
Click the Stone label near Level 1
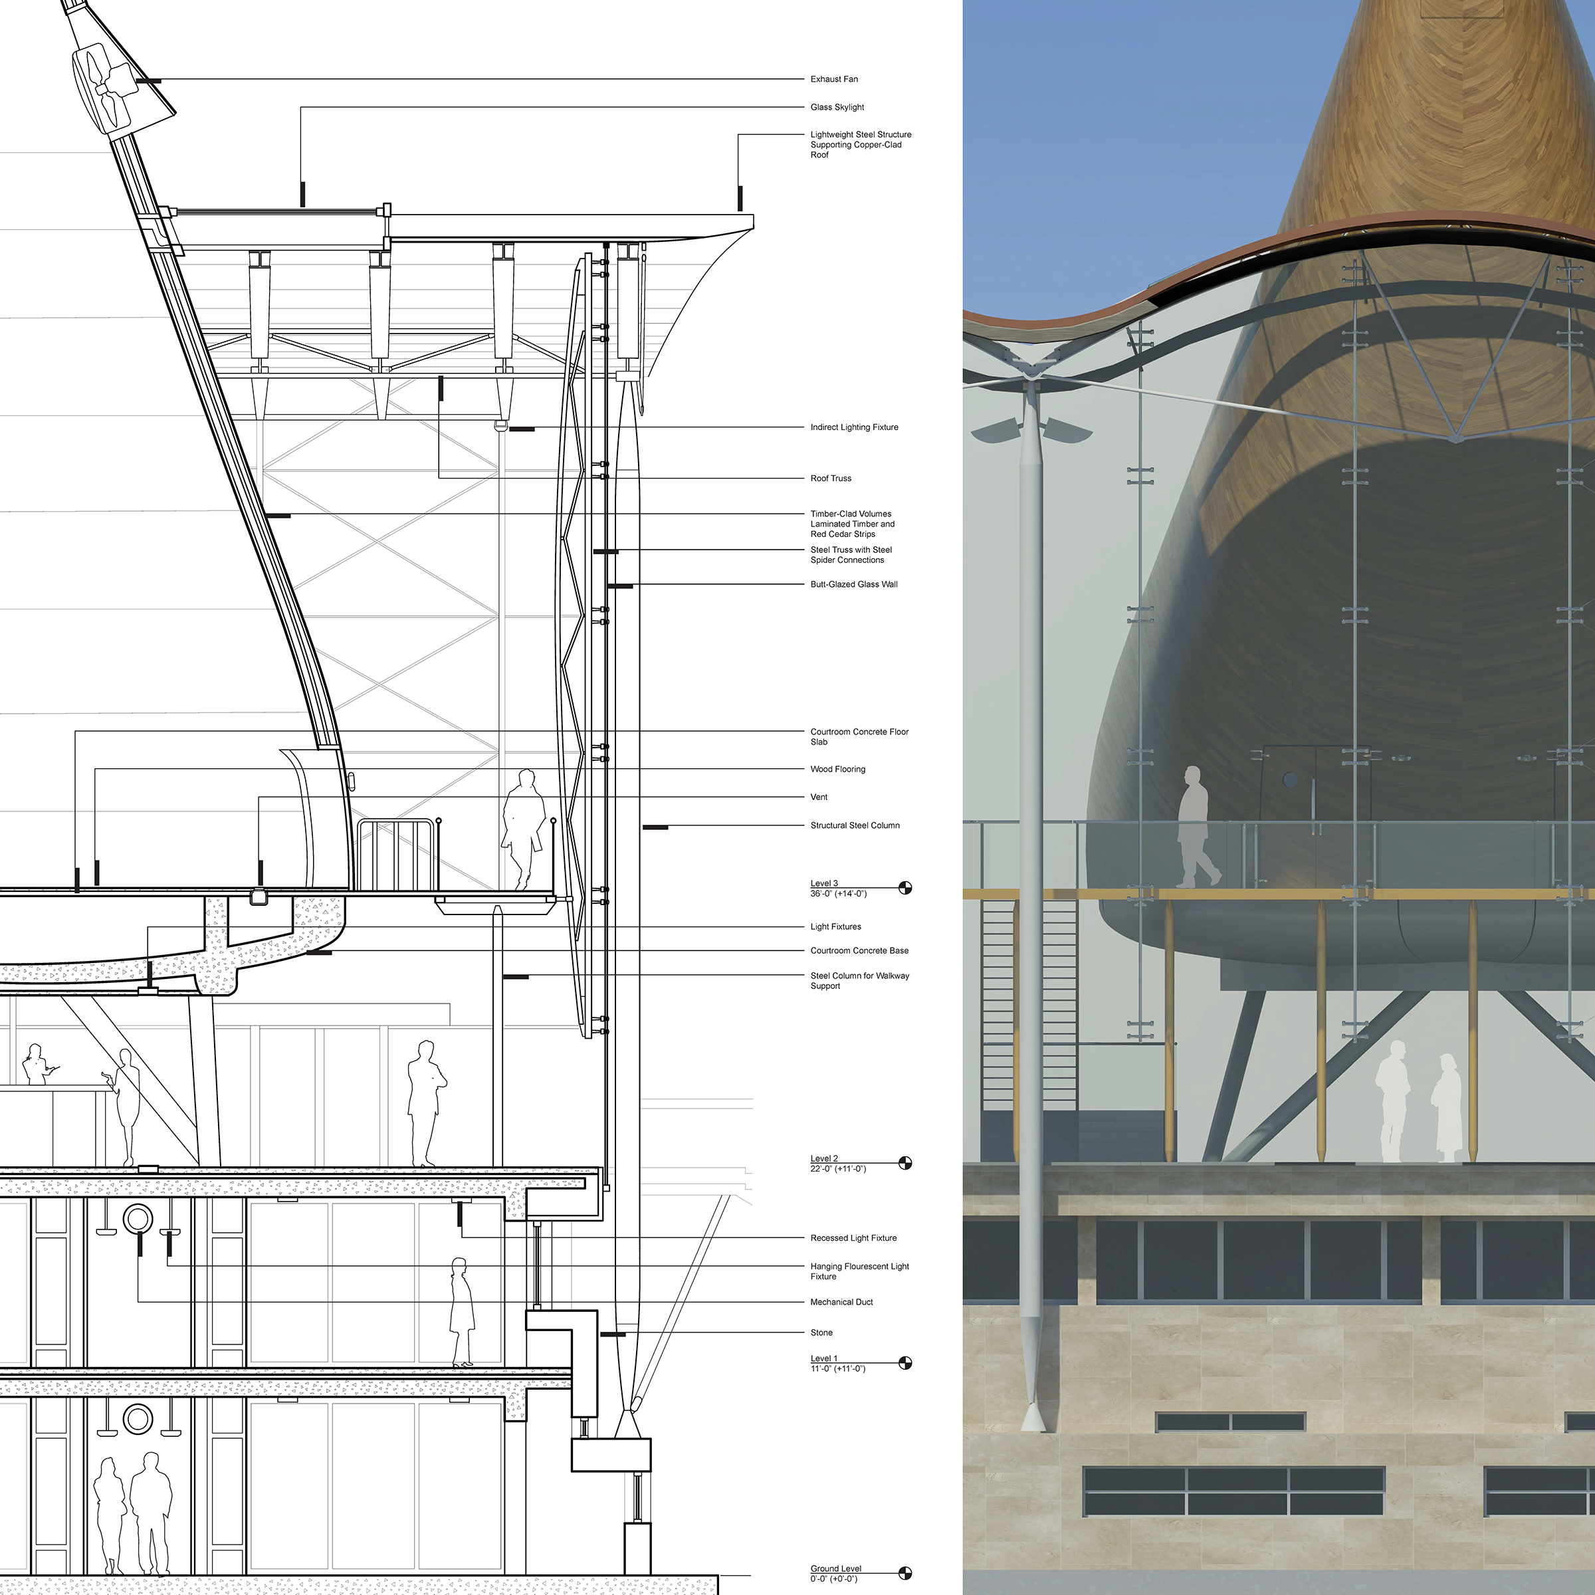click(x=821, y=1332)
